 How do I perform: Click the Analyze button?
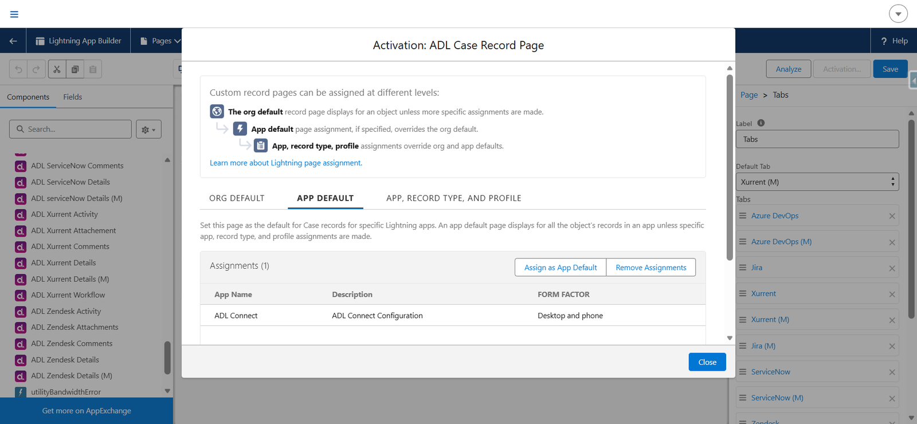point(789,69)
